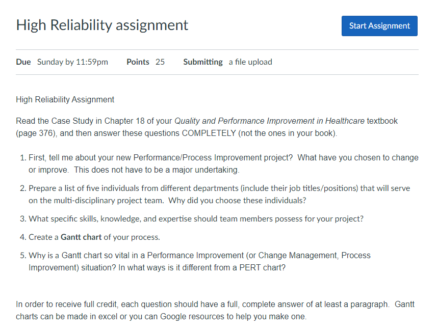Select the 'Due Sunday by 11:59pm' text
437x332 pixels.
pos(63,62)
